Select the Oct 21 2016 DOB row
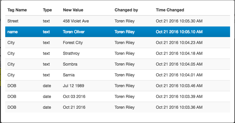235x123 pixels. [117, 107]
